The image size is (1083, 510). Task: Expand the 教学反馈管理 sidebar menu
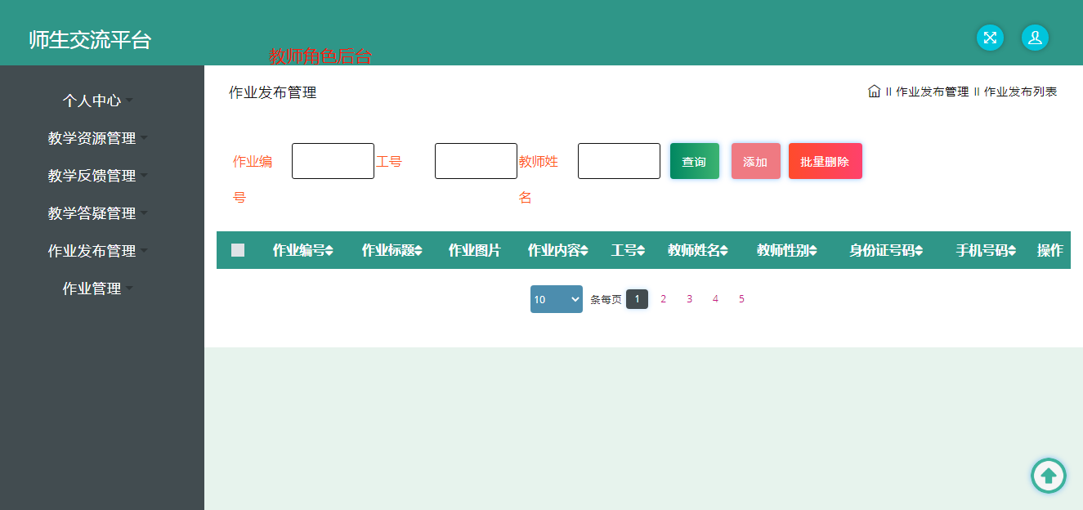[x=92, y=176]
